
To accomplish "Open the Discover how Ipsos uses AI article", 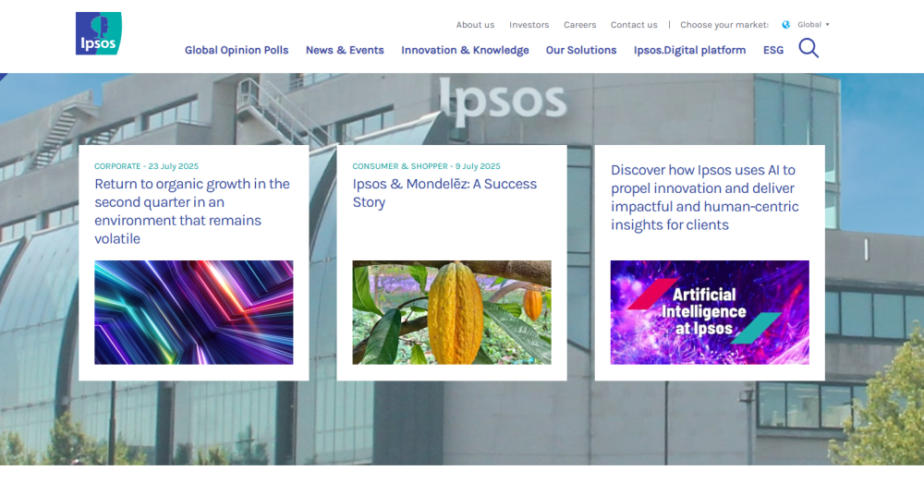I will click(705, 198).
